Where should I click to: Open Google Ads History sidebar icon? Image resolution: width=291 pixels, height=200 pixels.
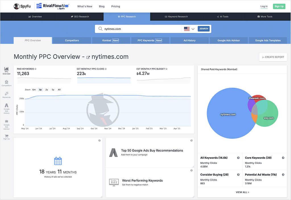(x=7, y=109)
